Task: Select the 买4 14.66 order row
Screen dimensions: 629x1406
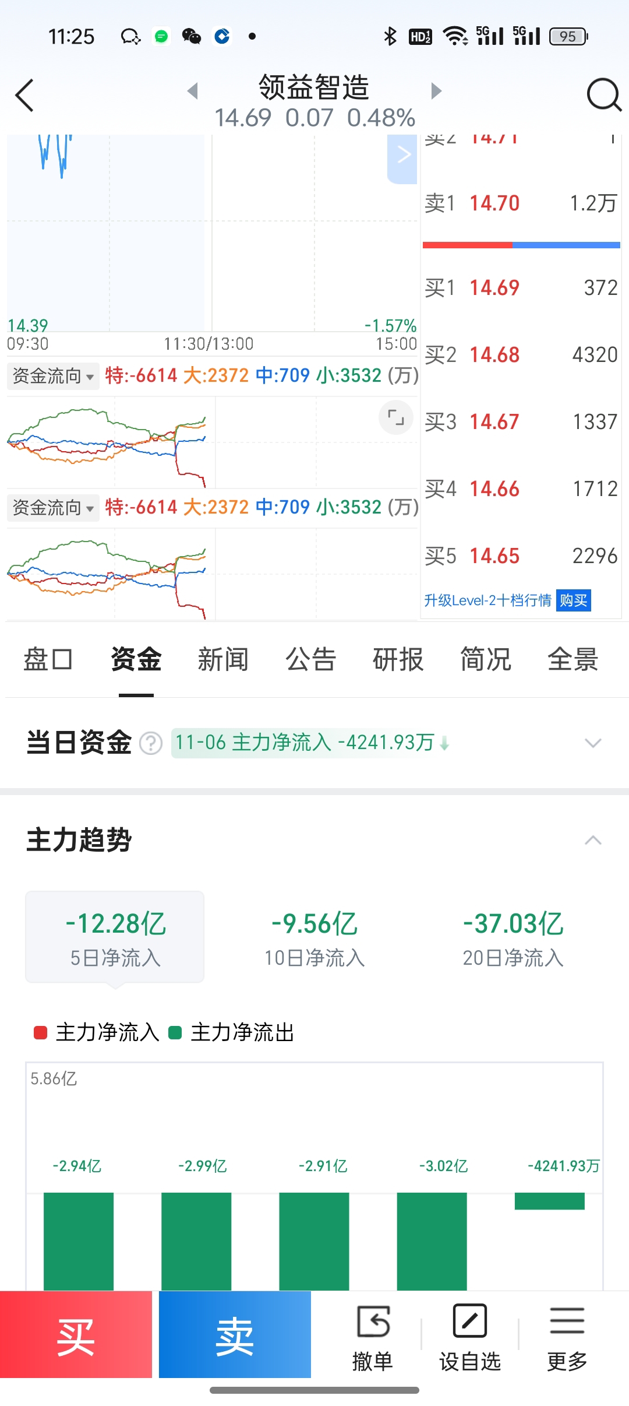Action: click(x=521, y=489)
